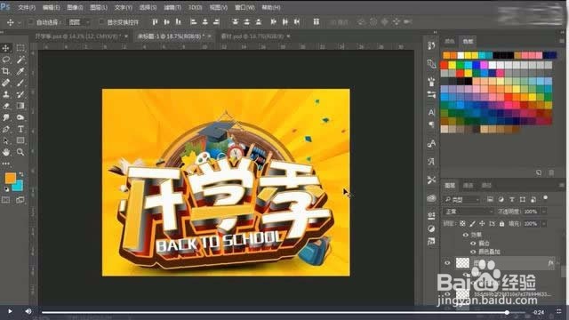Open the 文件(F) menu
The height and width of the screenshot is (320, 569).
(27, 7)
